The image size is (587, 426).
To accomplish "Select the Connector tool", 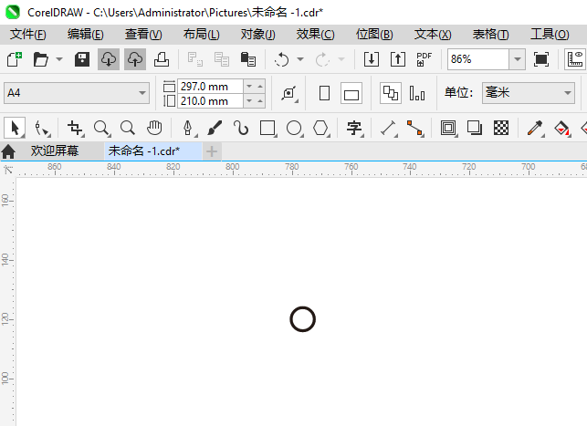I will 414,128.
